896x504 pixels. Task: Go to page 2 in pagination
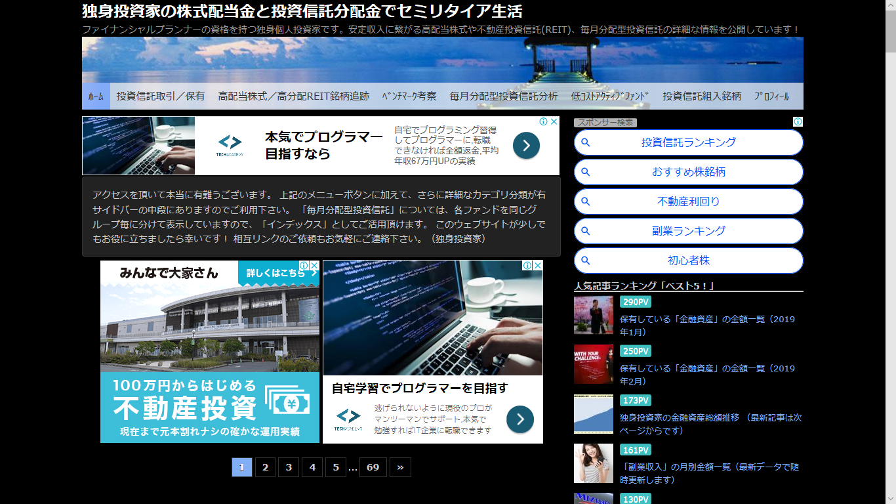265,467
